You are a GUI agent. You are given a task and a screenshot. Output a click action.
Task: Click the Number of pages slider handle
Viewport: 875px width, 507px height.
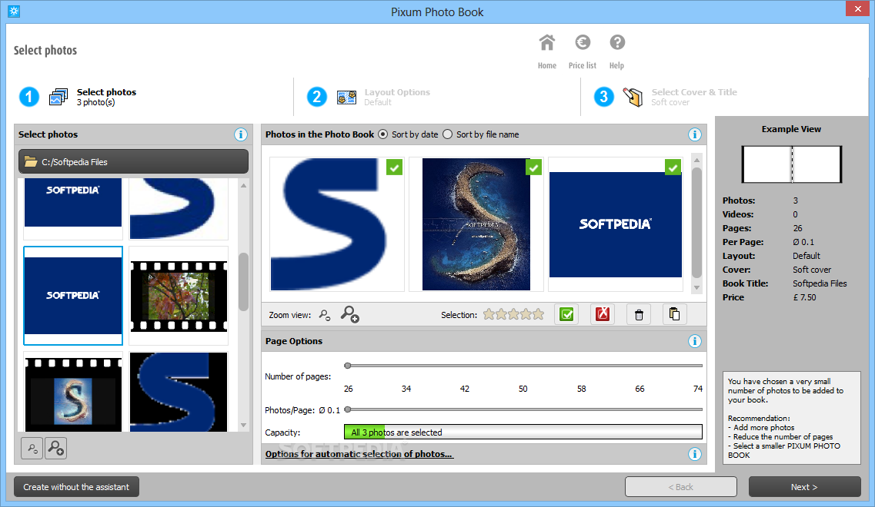pos(348,366)
